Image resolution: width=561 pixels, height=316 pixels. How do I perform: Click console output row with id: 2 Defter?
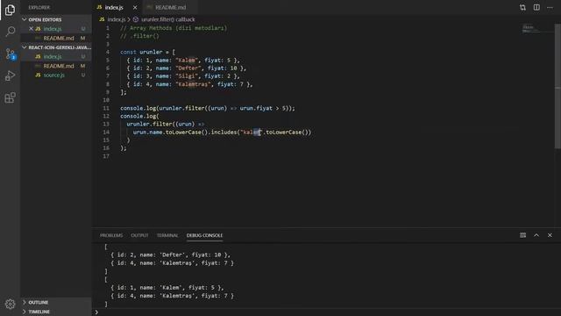coord(171,255)
